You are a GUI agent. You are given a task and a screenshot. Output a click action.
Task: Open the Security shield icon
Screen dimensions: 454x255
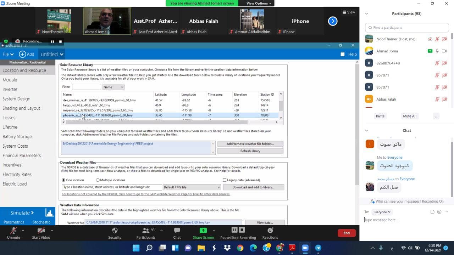115,231
